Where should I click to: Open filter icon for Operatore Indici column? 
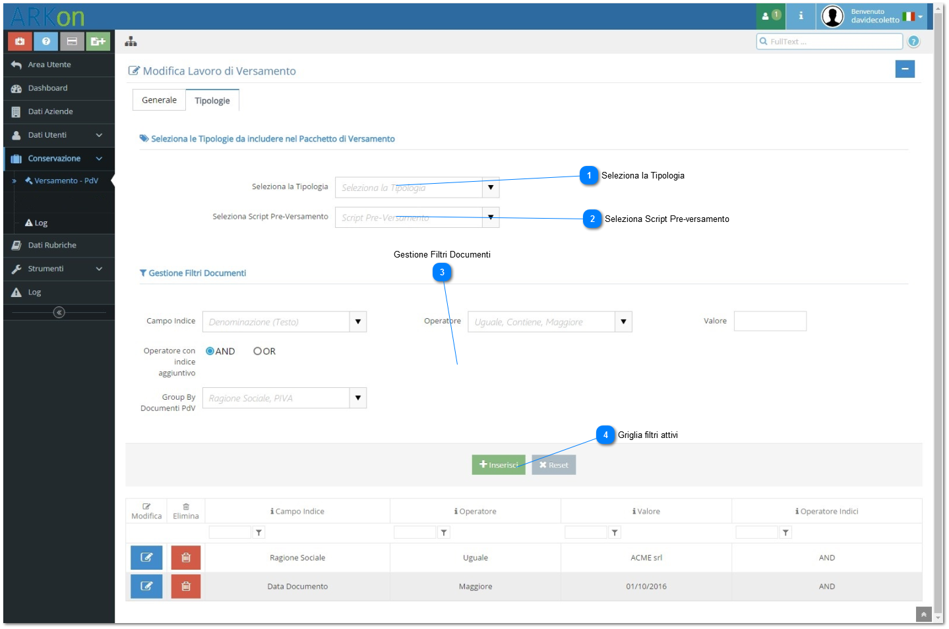click(x=785, y=532)
